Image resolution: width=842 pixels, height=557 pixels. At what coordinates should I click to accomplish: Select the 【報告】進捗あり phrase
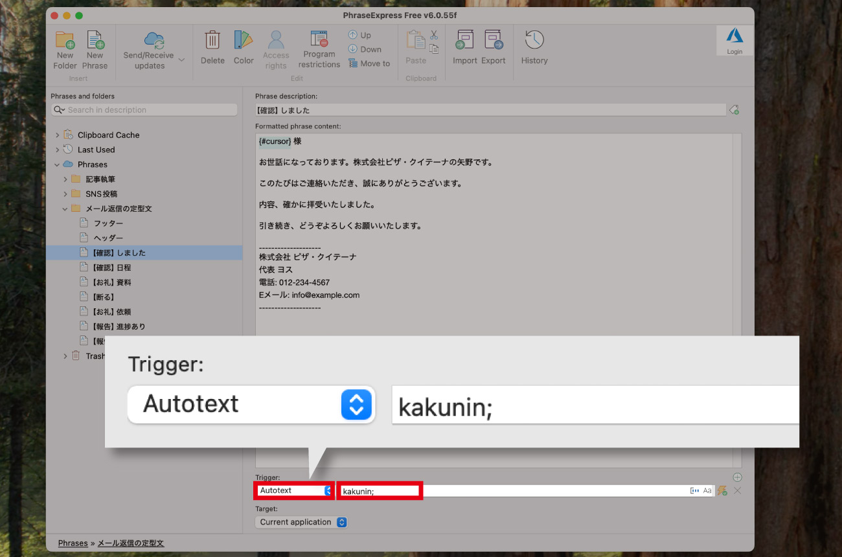pyautogui.click(x=119, y=326)
